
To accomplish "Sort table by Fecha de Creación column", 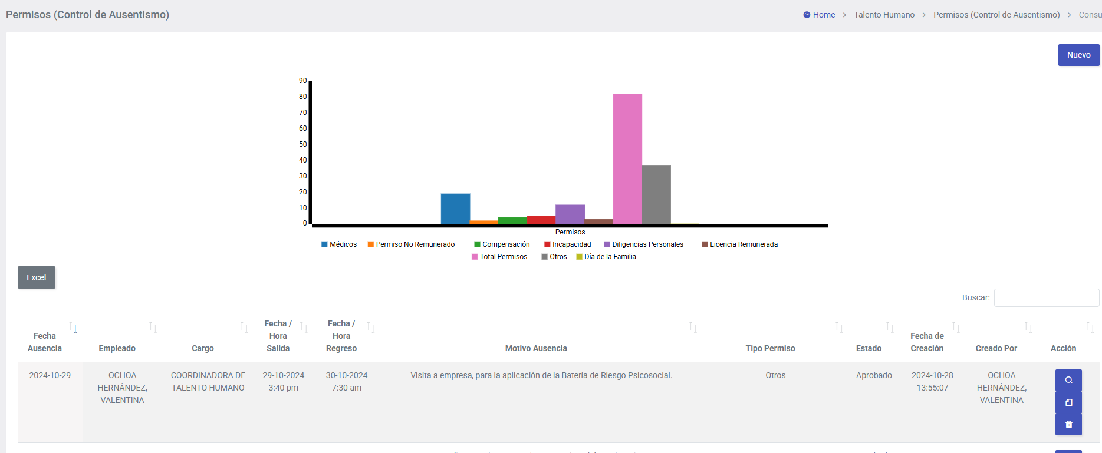I will click(x=956, y=328).
